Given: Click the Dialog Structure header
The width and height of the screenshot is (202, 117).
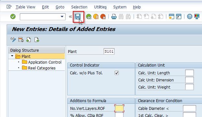Looking at the screenshot, I should tap(37, 50).
